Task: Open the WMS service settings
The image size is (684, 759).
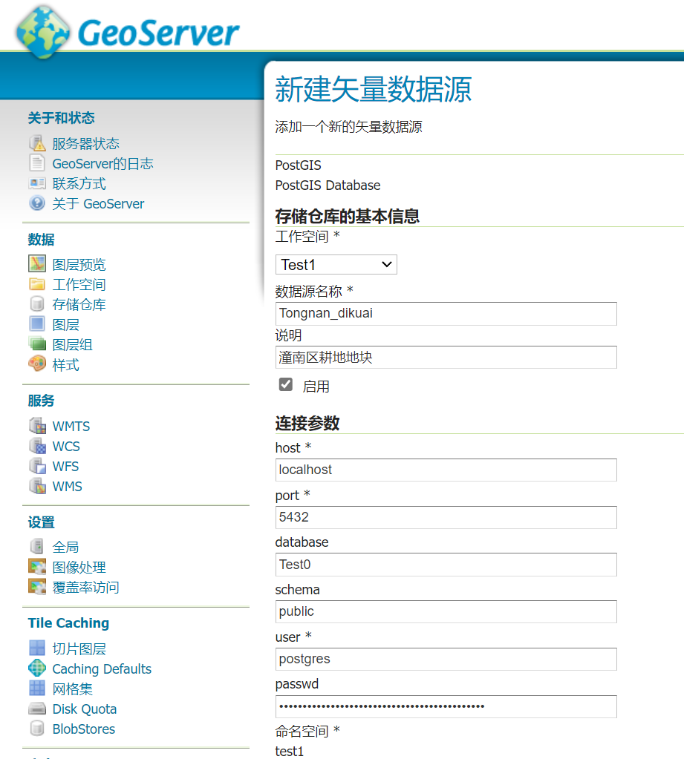Action: tap(67, 487)
